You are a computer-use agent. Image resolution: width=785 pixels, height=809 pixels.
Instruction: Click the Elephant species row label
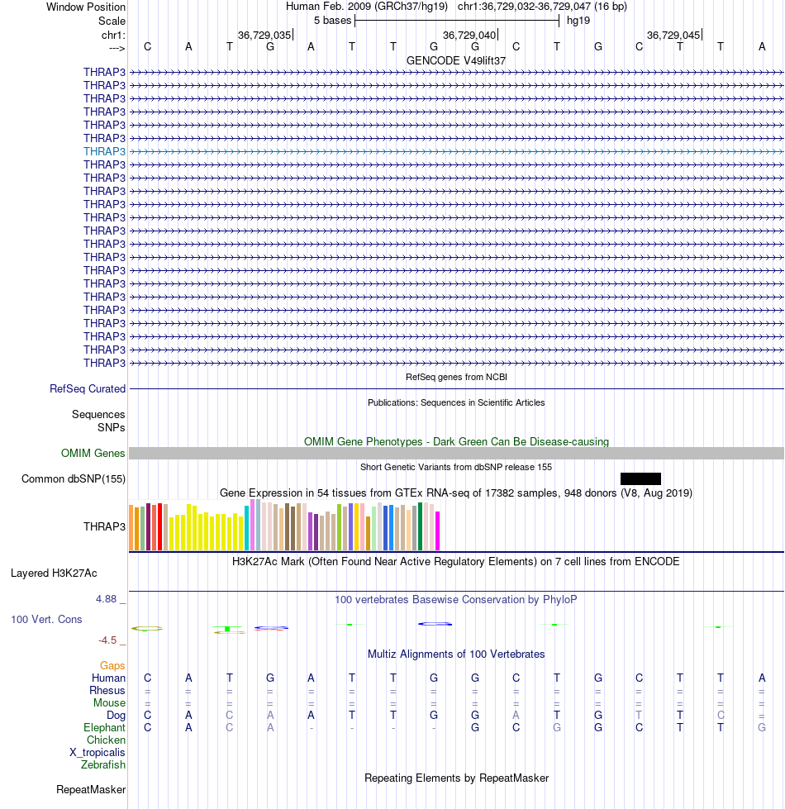pyautogui.click(x=104, y=727)
